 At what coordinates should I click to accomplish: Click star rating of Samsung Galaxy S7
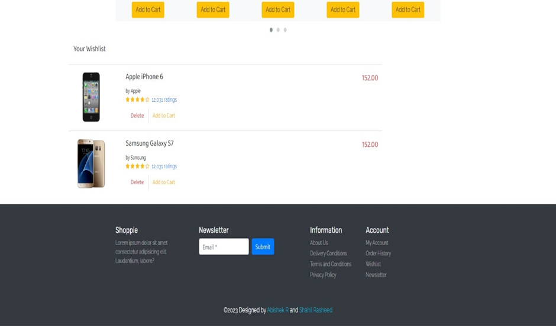pyautogui.click(x=138, y=166)
